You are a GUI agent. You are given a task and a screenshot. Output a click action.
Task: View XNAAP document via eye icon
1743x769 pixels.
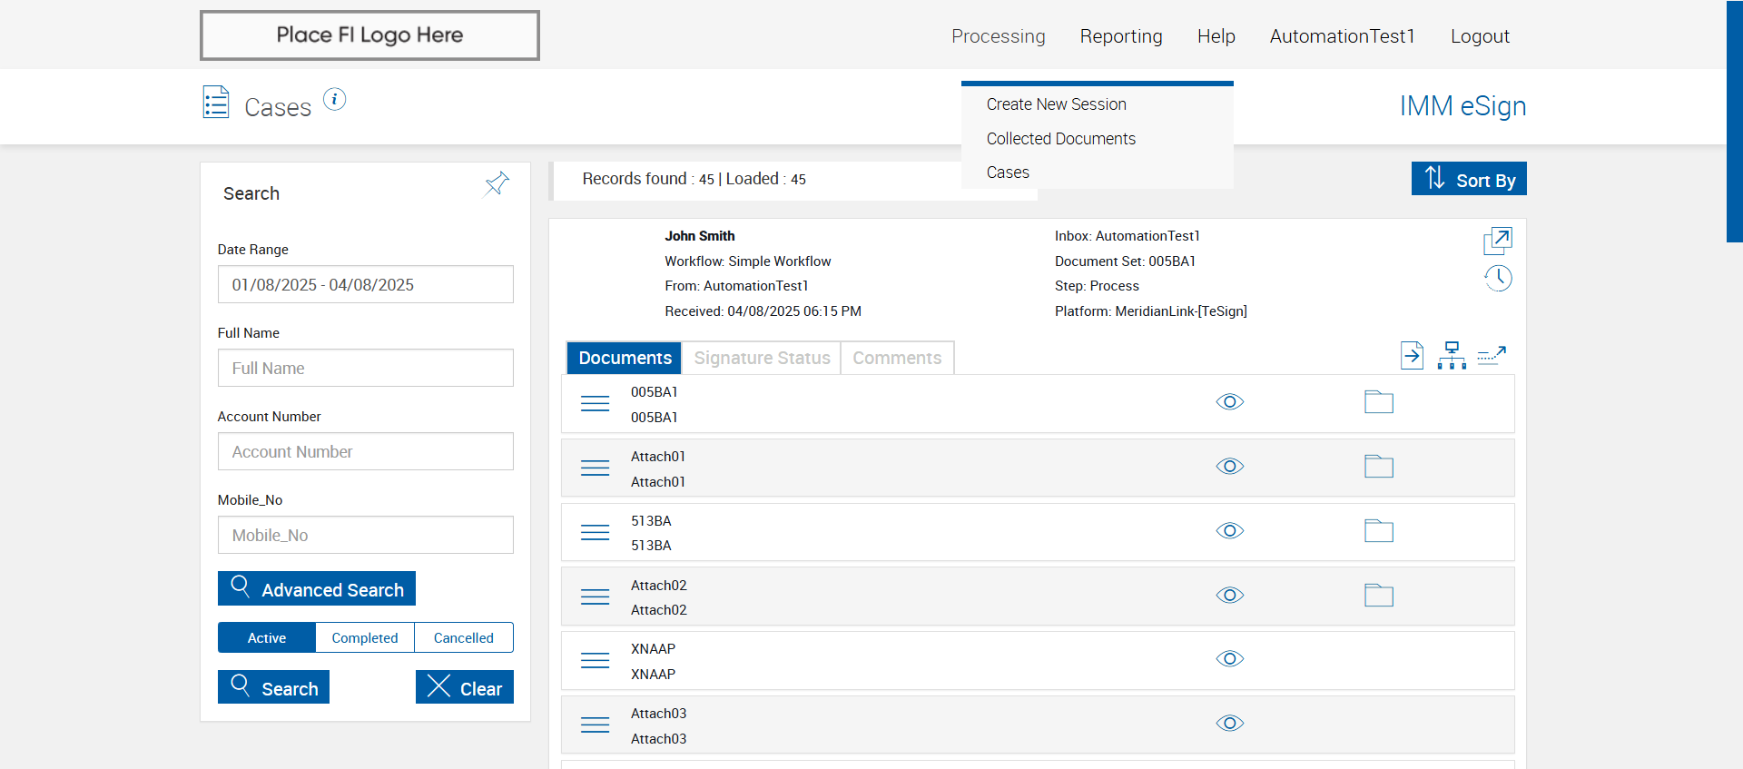(x=1229, y=659)
